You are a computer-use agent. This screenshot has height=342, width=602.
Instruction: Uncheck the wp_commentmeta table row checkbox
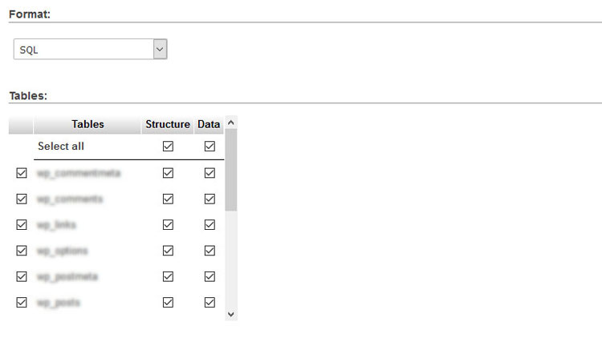click(x=22, y=173)
